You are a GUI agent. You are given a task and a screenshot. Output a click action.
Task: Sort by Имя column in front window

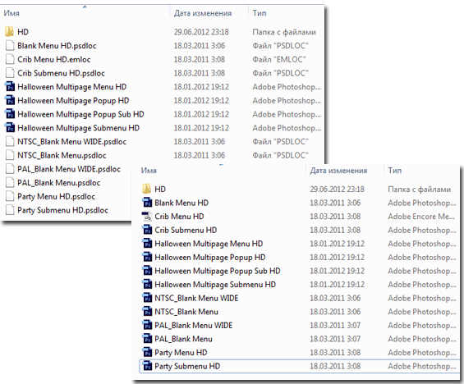point(149,171)
